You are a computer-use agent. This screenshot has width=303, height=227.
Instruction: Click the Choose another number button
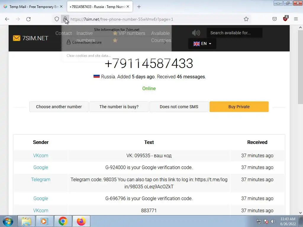click(x=59, y=107)
